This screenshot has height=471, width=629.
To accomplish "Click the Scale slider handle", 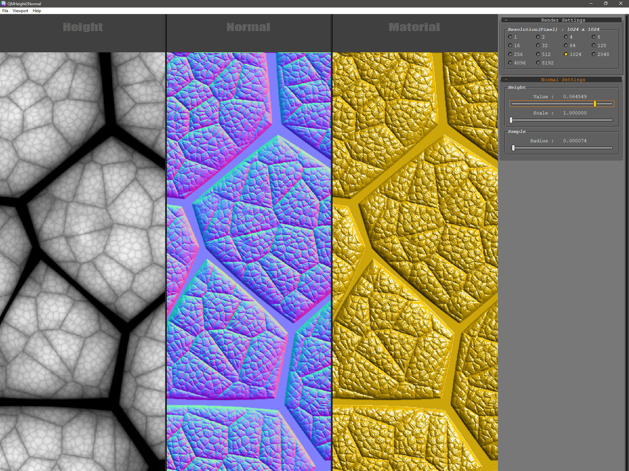I will point(511,120).
